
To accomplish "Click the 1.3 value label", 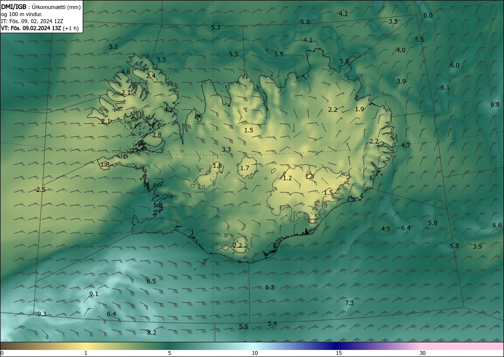I will pyautogui.click(x=309, y=177).
